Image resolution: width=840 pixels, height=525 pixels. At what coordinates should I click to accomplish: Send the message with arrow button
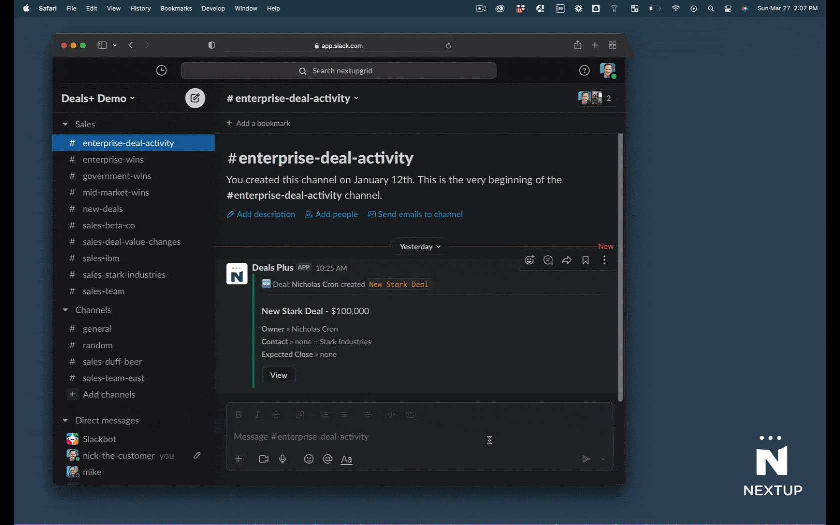pos(586,459)
